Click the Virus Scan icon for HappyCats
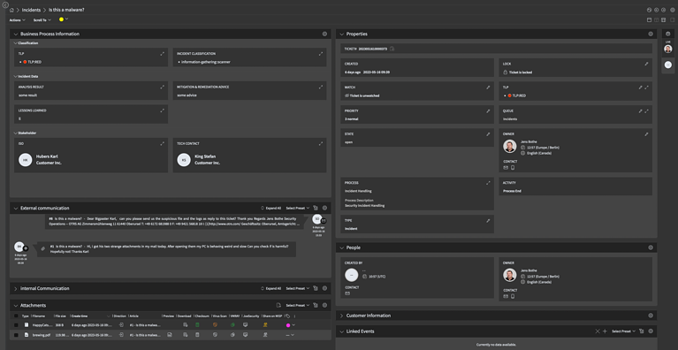678x350 pixels. tap(216, 325)
